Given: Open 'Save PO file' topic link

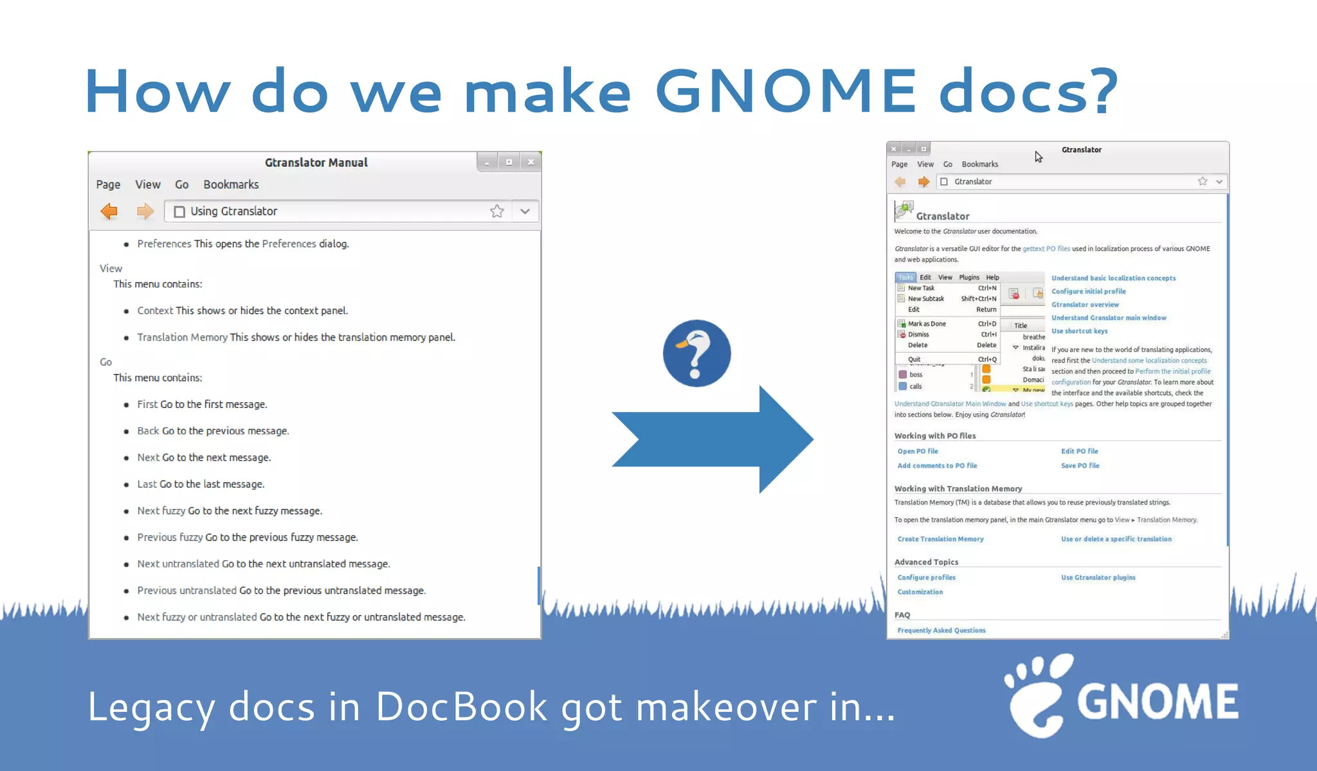Looking at the screenshot, I should [x=1080, y=466].
